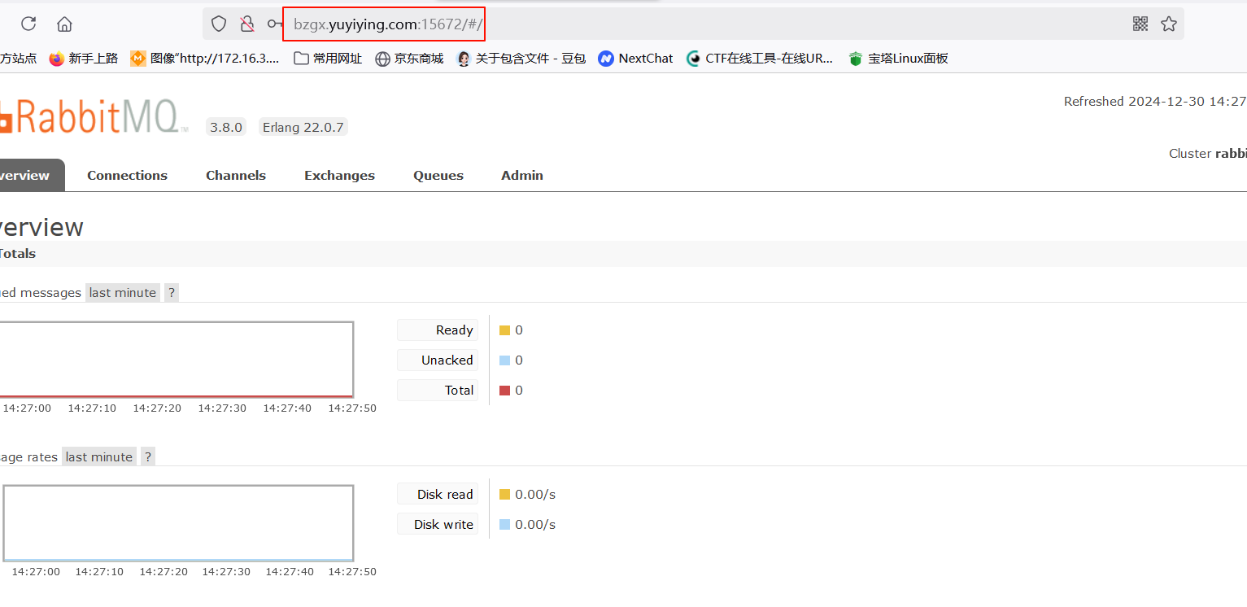Screen dimensions: 1247x607
Task: Click the insecure connection lock icon
Action: 247,24
